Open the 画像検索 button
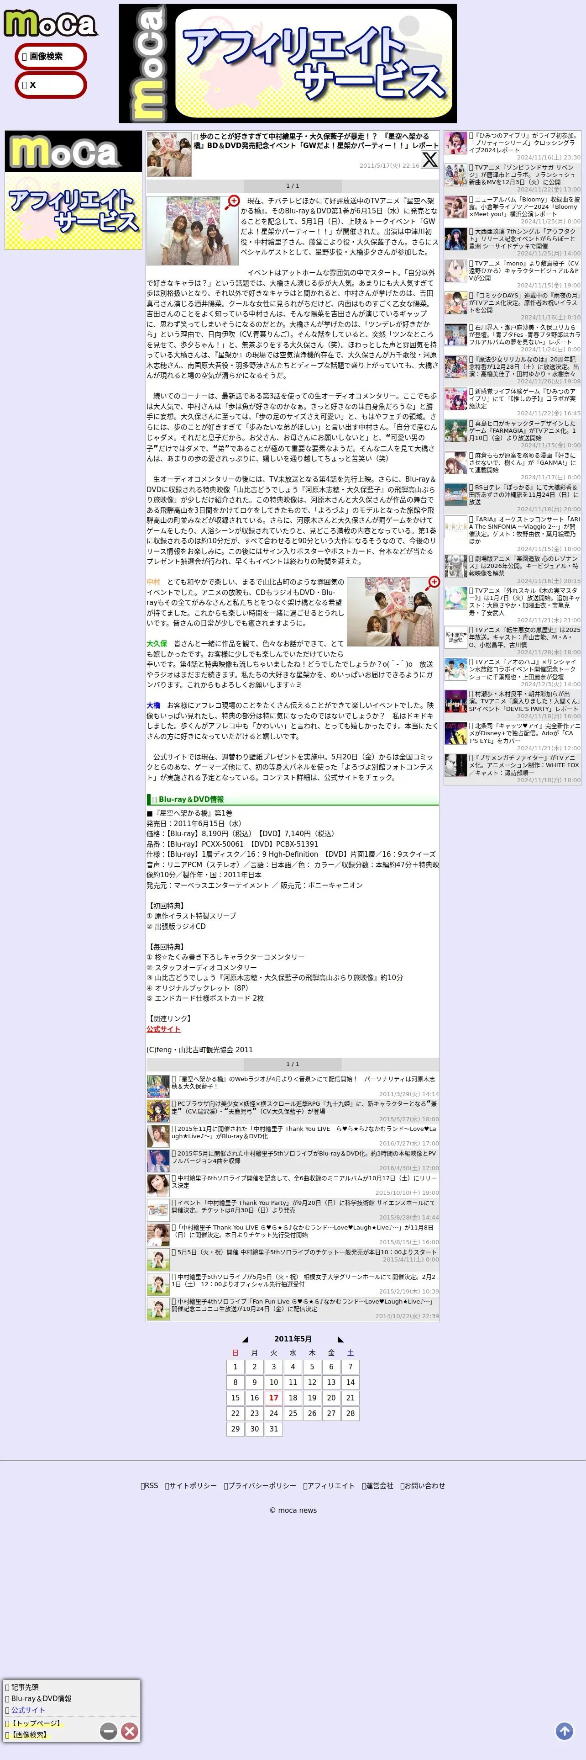Image resolution: width=586 pixels, height=1760 pixels. (51, 57)
